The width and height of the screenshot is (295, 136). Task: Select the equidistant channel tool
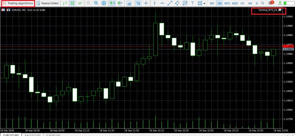(177, 3)
